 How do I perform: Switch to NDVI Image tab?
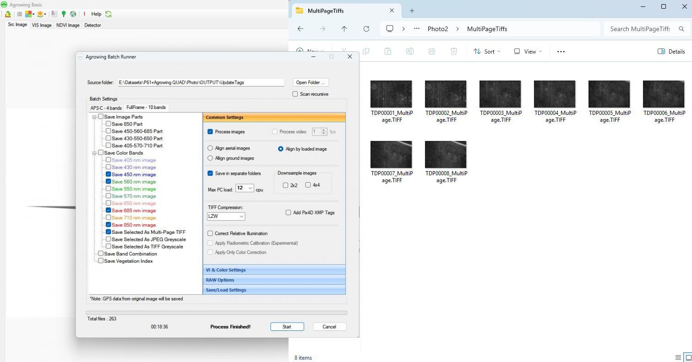(68, 25)
